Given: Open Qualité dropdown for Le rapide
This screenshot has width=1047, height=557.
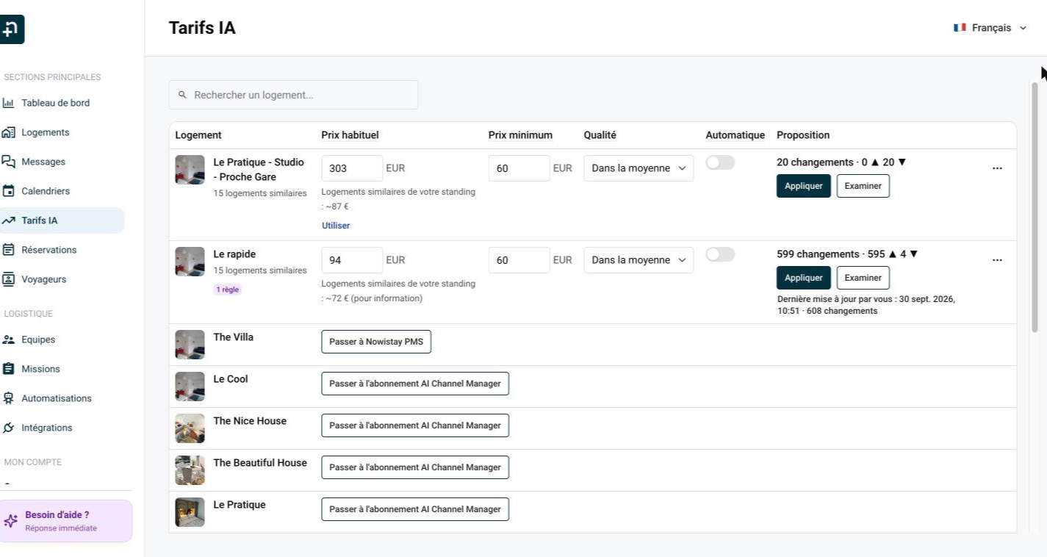Looking at the screenshot, I should click(x=638, y=260).
